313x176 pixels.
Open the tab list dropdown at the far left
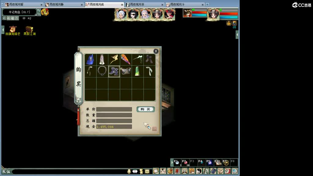pyautogui.click(x=2, y=4)
